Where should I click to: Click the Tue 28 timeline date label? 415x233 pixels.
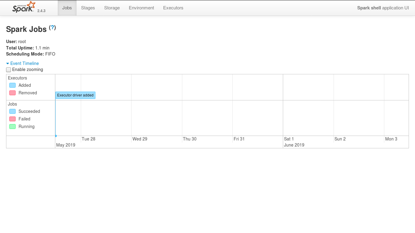[88, 139]
